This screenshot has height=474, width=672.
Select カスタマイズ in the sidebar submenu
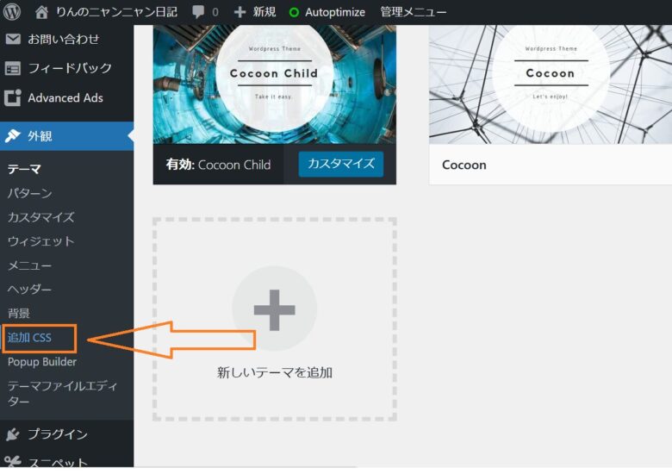pyautogui.click(x=40, y=217)
